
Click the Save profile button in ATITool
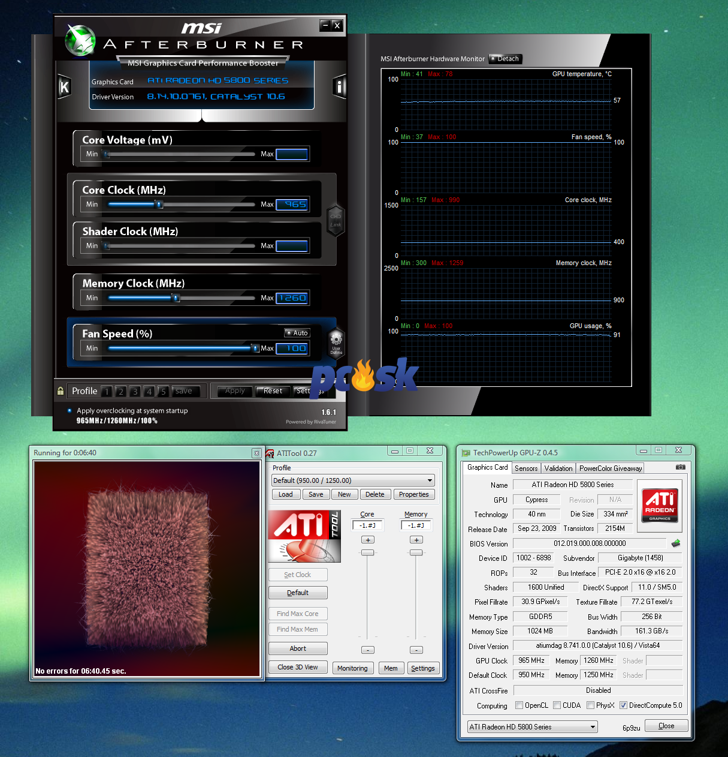[316, 494]
